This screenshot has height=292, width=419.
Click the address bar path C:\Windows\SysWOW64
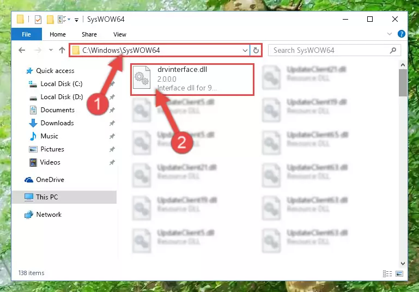click(121, 50)
